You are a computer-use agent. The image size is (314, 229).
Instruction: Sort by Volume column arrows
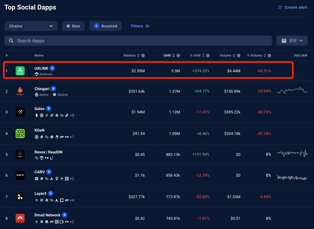coord(234,55)
